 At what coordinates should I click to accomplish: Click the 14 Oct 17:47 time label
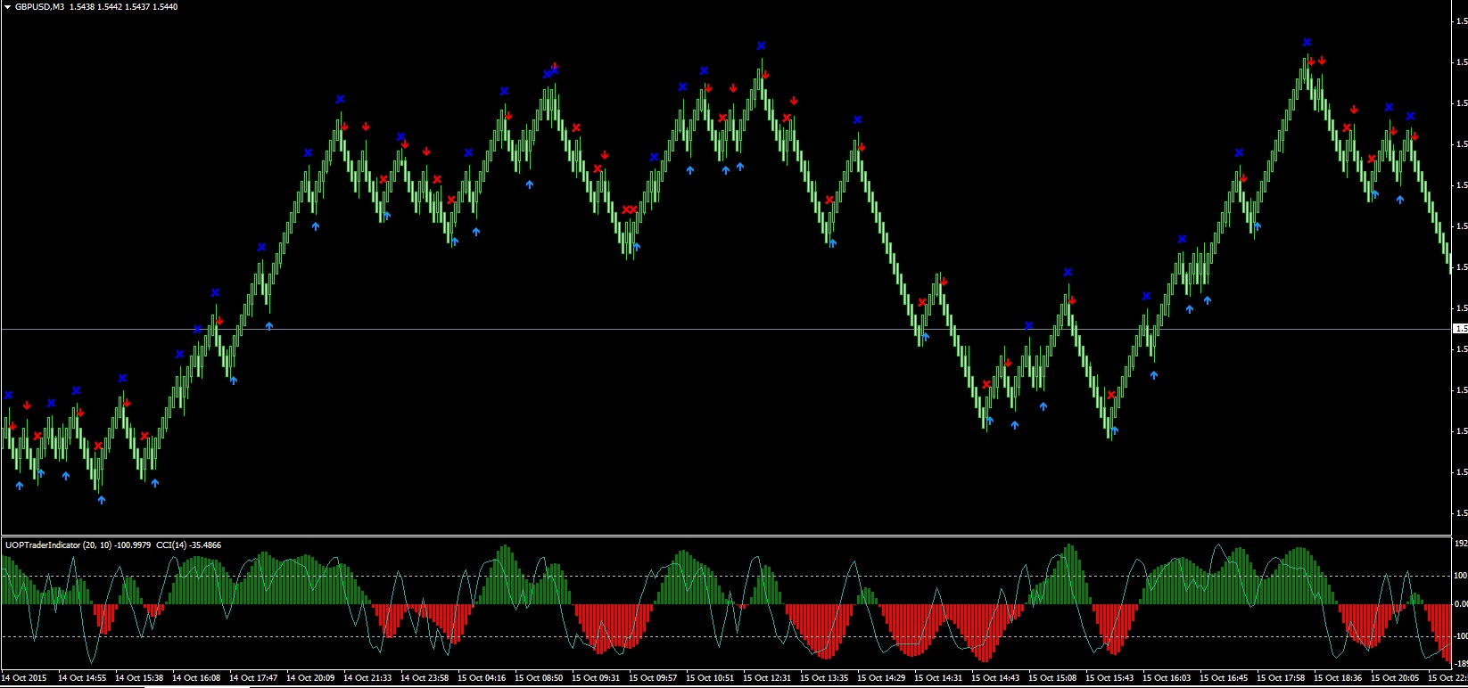tap(253, 678)
